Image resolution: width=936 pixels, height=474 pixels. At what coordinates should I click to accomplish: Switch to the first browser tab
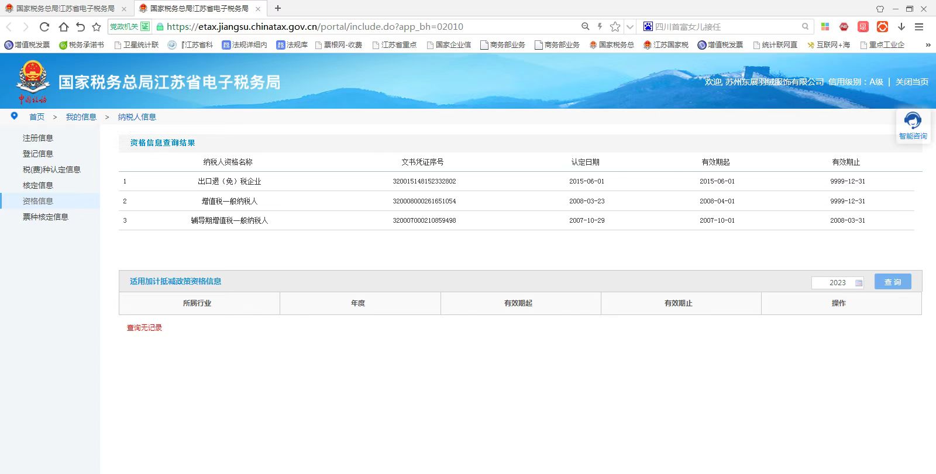coord(64,9)
